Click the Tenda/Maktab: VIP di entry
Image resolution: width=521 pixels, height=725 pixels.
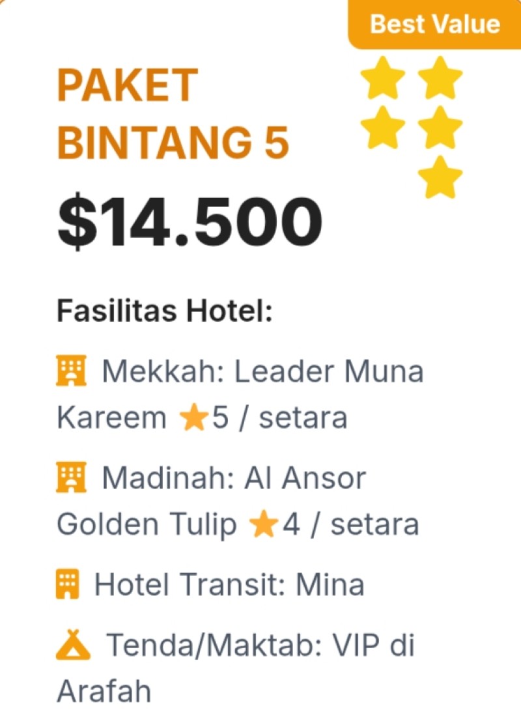point(260,646)
